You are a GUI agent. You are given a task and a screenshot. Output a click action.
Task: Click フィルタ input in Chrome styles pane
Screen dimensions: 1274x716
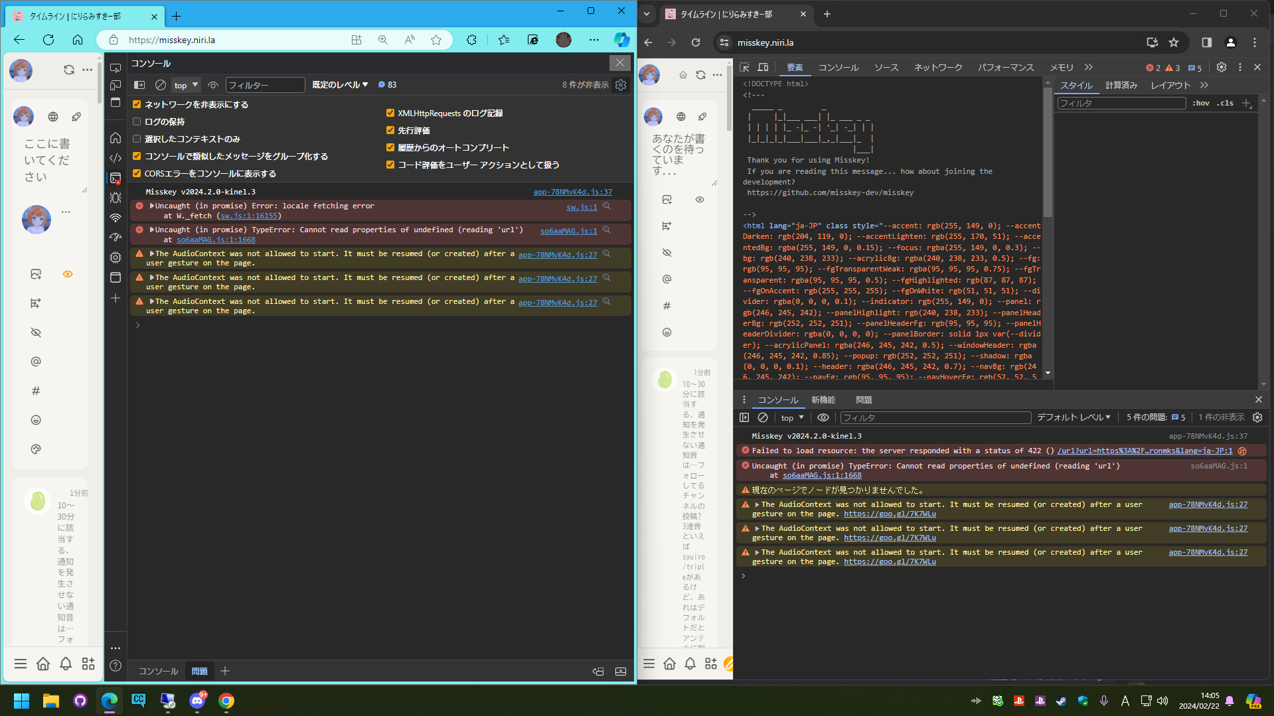pos(1121,103)
